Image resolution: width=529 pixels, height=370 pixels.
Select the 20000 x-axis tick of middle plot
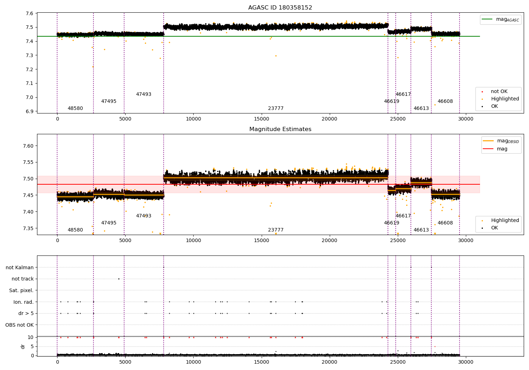pyautogui.click(x=329, y=241)
